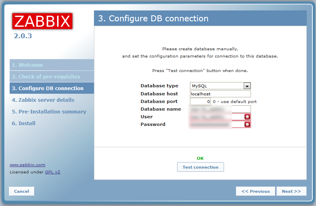Viewport: 316px width, 206px height.
Task: Click the ZABBIX logo
Action: (42, 21)
